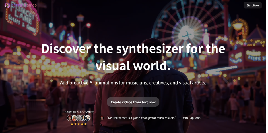
Task: Click the last artist avatar in the row
Action: (88, 118)
